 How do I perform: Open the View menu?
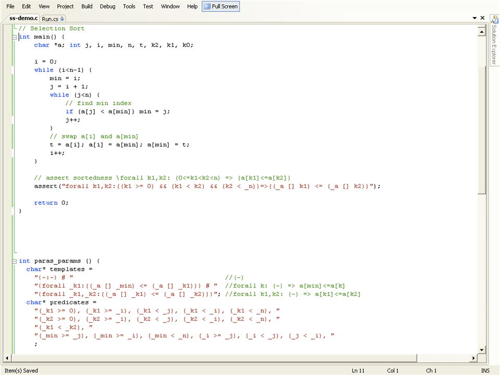[44, 6]
